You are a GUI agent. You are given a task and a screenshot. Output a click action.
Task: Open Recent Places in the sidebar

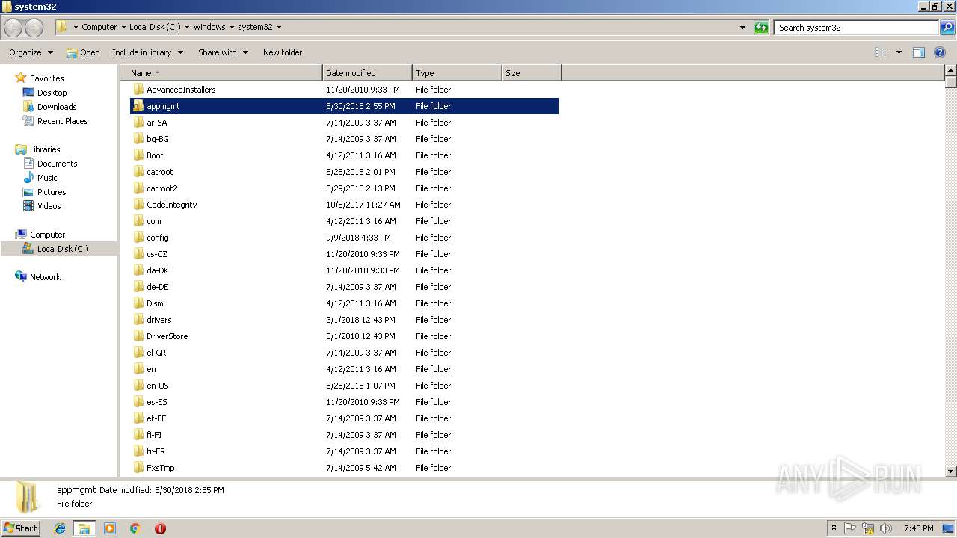click(x=62, y=121)
